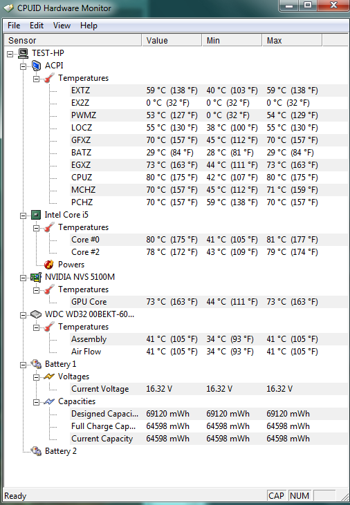Image resolution: width=350 pixels, height=505 pixels.
Task: Click the Max column header
Action: 292,41
